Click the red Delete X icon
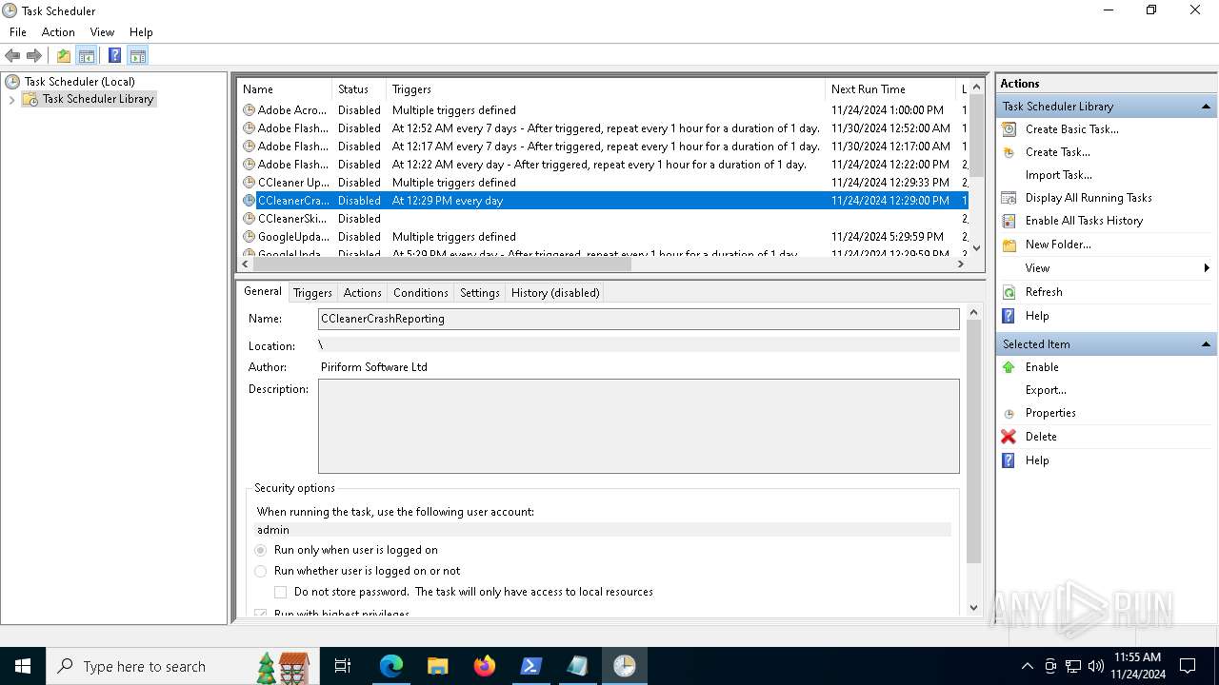Screen dimensions: 1219x685 coord(1009,437)
